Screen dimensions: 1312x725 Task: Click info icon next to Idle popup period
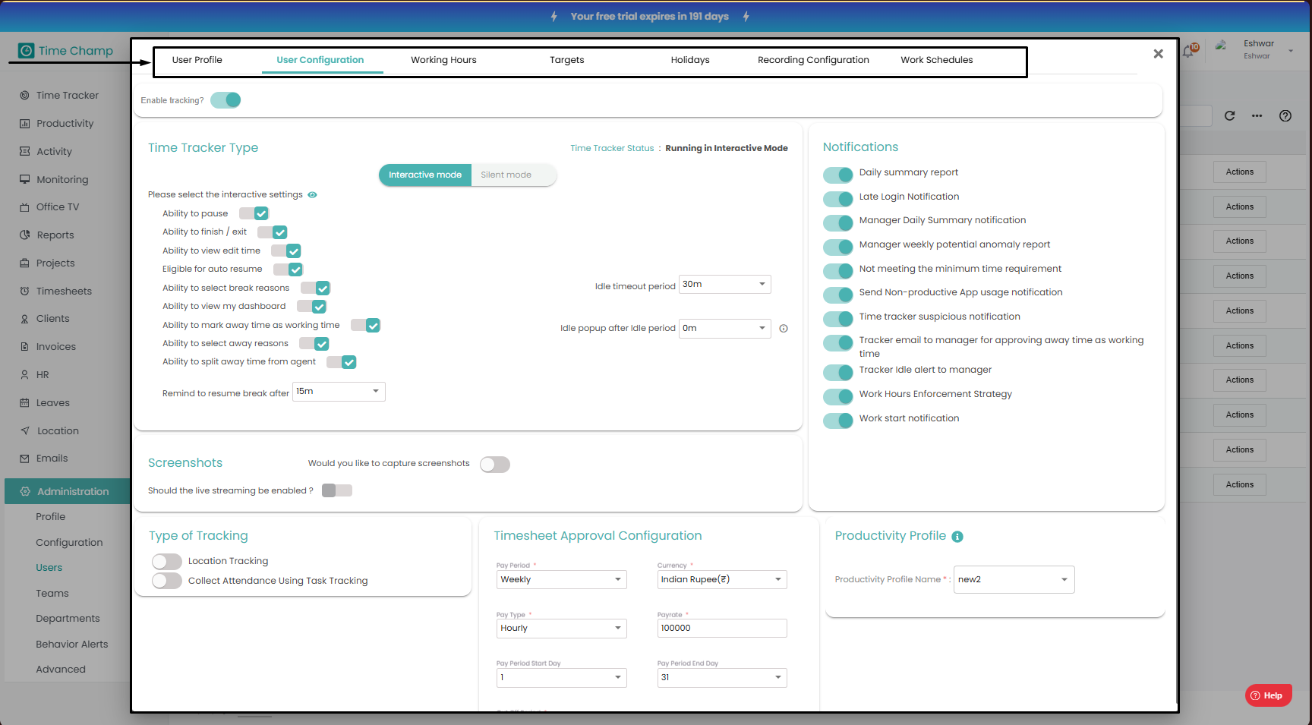pyautogui.click(x=784, y=329)
